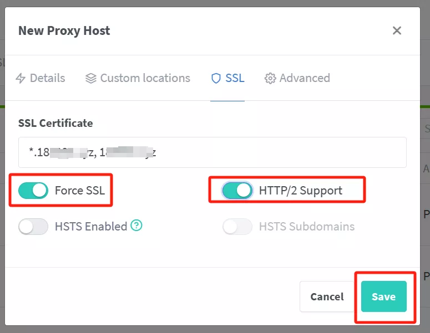Click the gear icon beside Advanced
The height and width of the screenshot is (333, 430).
pos(270,78)
